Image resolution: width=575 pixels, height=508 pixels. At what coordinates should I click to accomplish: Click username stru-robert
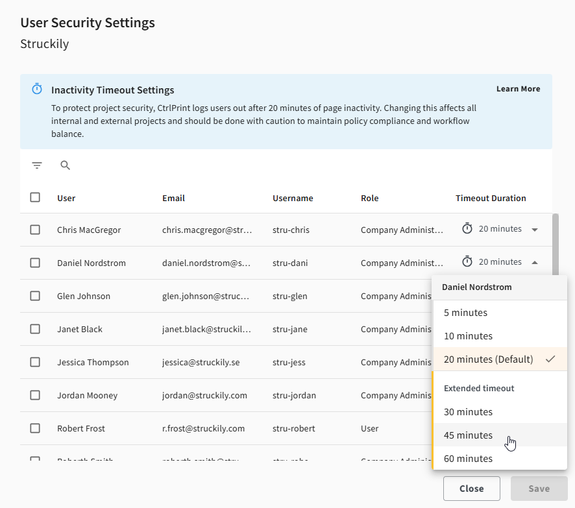tap(294, 428)
